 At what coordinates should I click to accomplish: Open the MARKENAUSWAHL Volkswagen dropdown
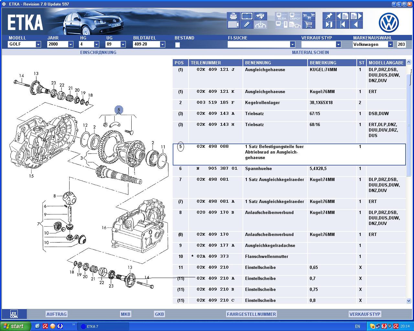coord(390,45)
